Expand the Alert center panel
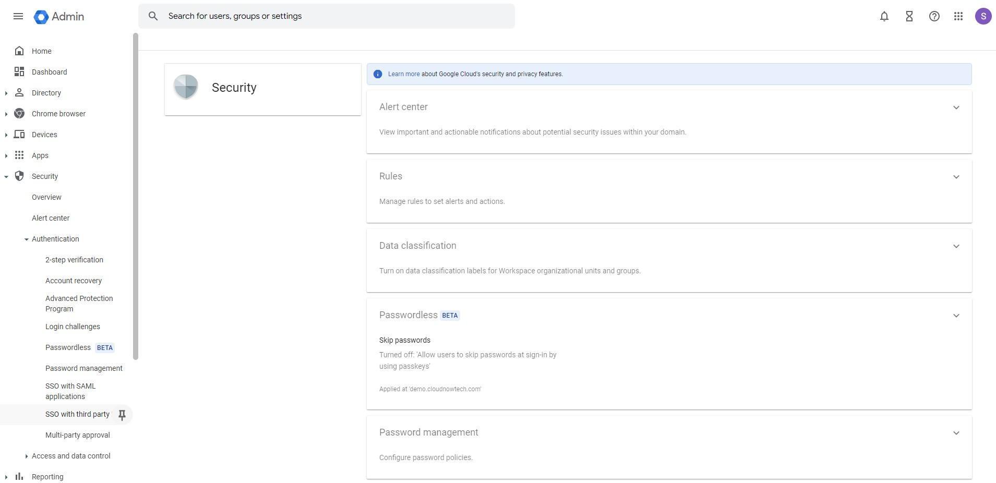Image resolution: width=996 pixels, height=483 pixels. click(x=956, y=107)
